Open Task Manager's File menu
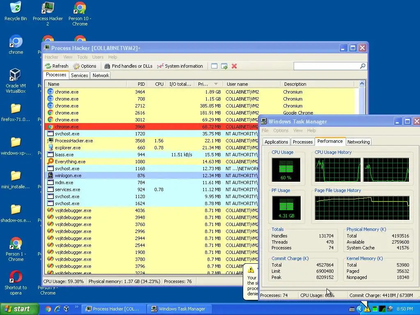 click(x=265, y=130)
